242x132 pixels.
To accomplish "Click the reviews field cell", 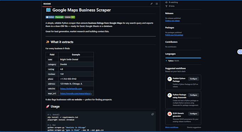I will pyautogui.click(x=52, y=74).
